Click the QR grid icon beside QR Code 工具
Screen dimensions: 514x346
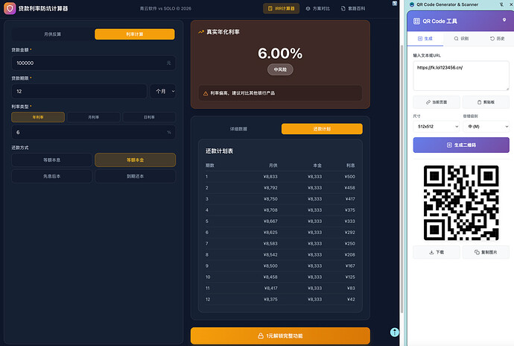[x=416, y=22]
